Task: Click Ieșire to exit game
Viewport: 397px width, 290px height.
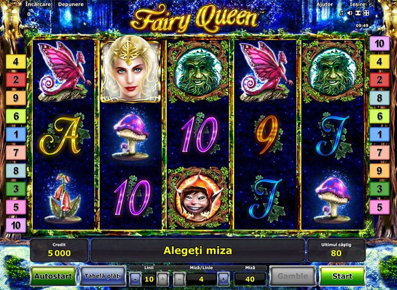Action: click(357, 4)
